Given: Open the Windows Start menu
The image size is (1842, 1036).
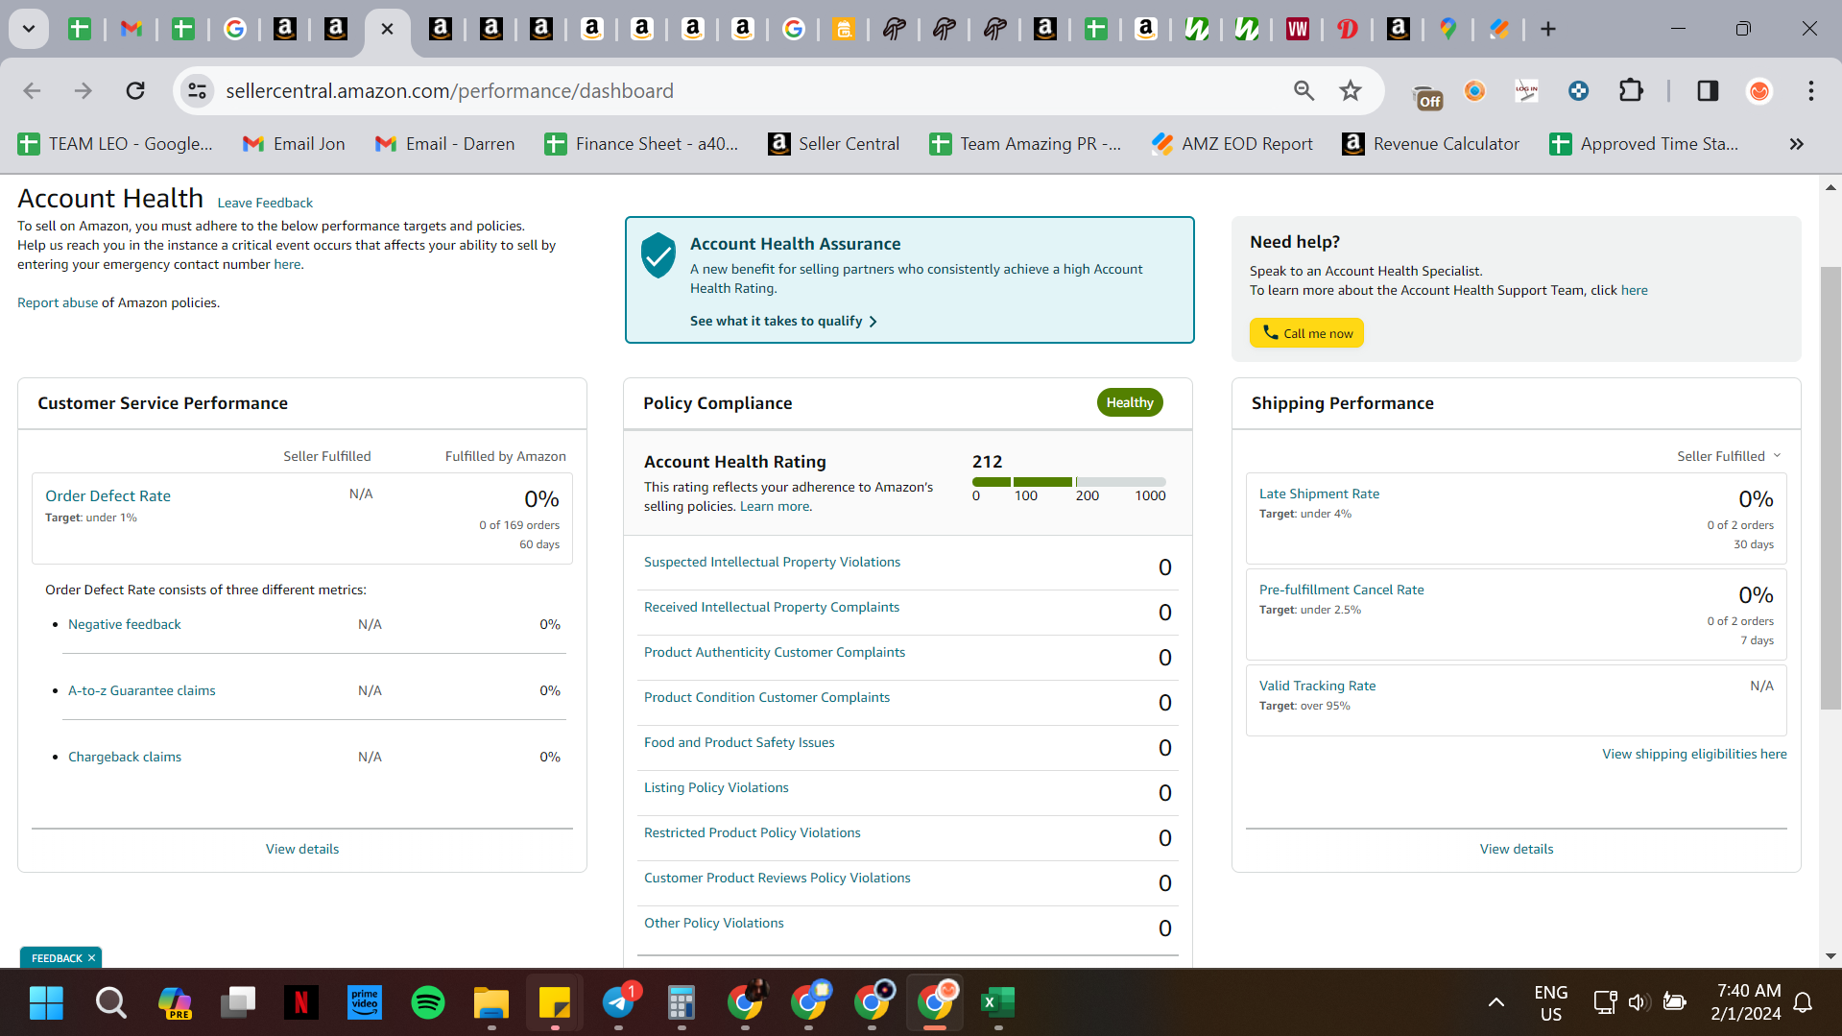Looking at the screenshot, I should [x=46, y=1003].
